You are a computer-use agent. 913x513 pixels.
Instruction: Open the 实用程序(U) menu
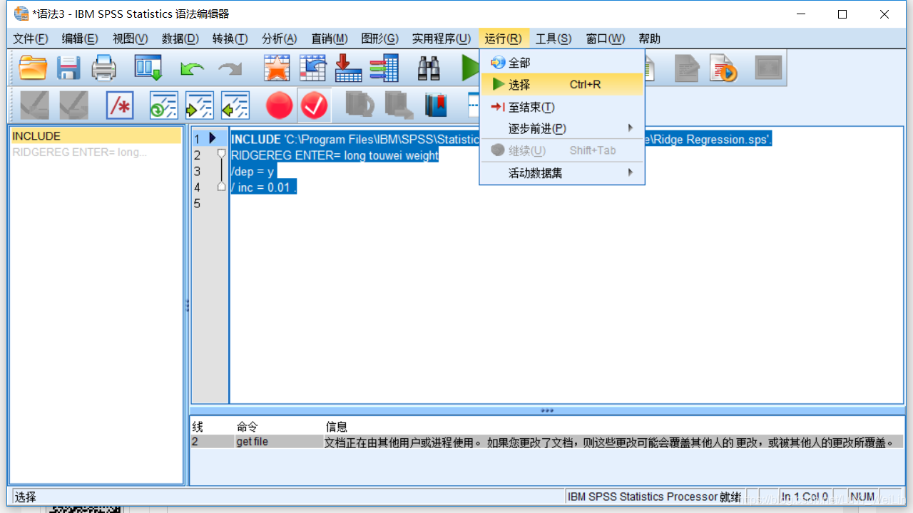tap(442, 38)
